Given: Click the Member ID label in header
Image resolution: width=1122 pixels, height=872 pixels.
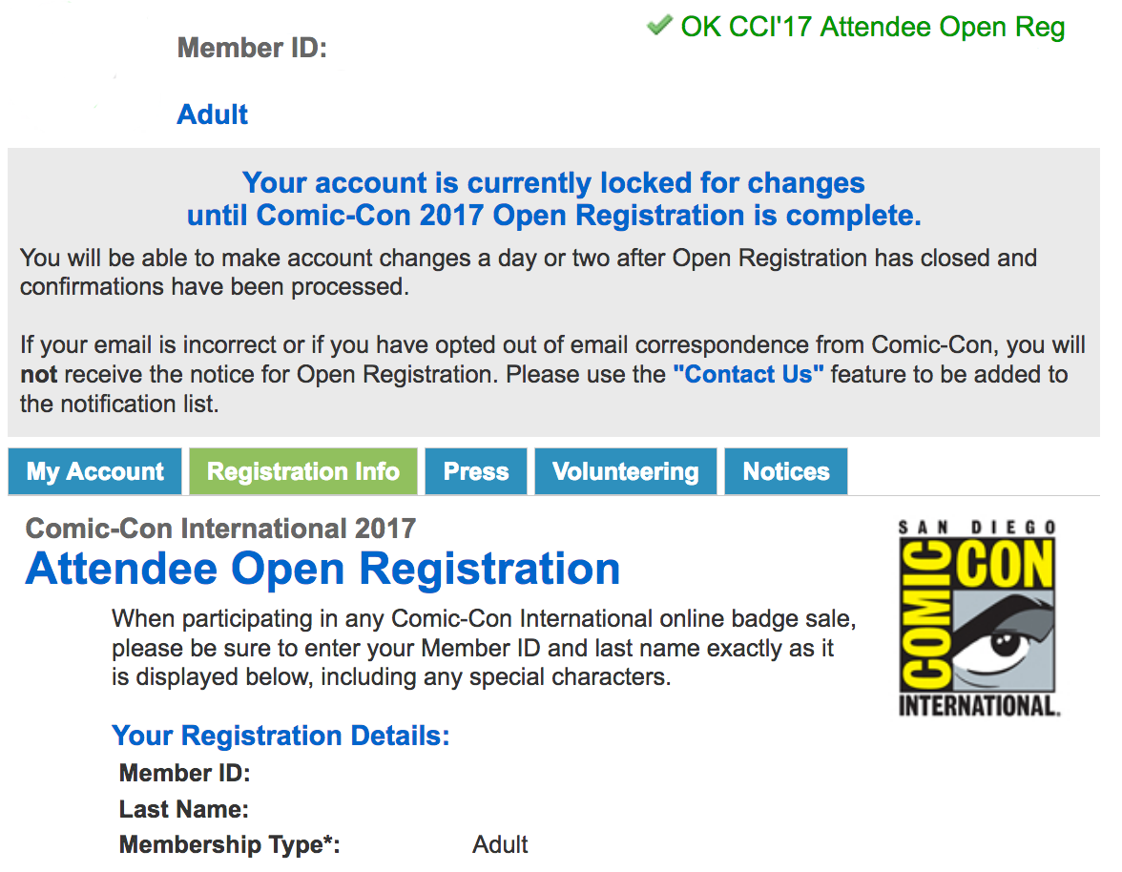Looking at the screenshot, I should (252, 48).
